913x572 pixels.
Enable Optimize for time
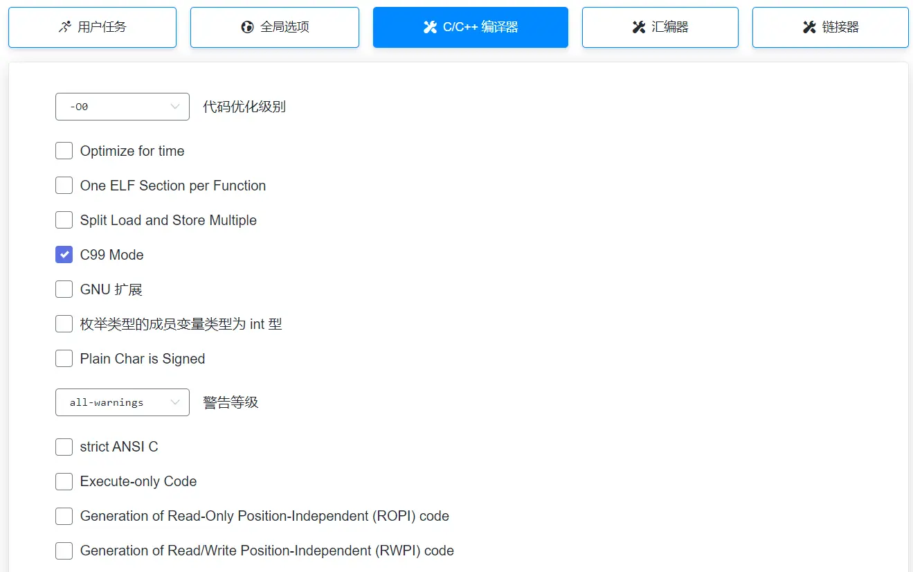[64, 150]
